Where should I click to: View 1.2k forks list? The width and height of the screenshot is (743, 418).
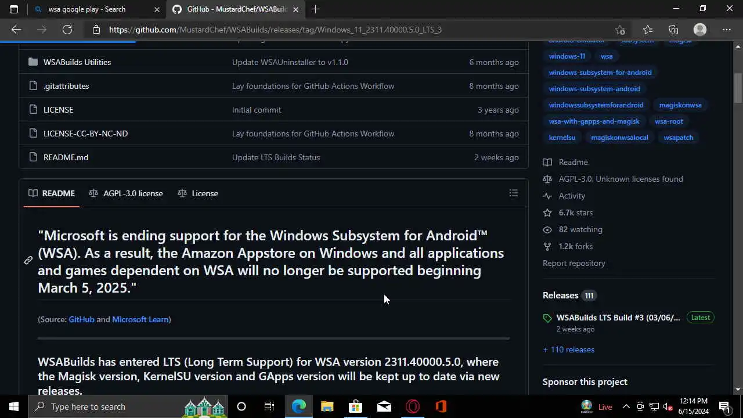(568, 246)
